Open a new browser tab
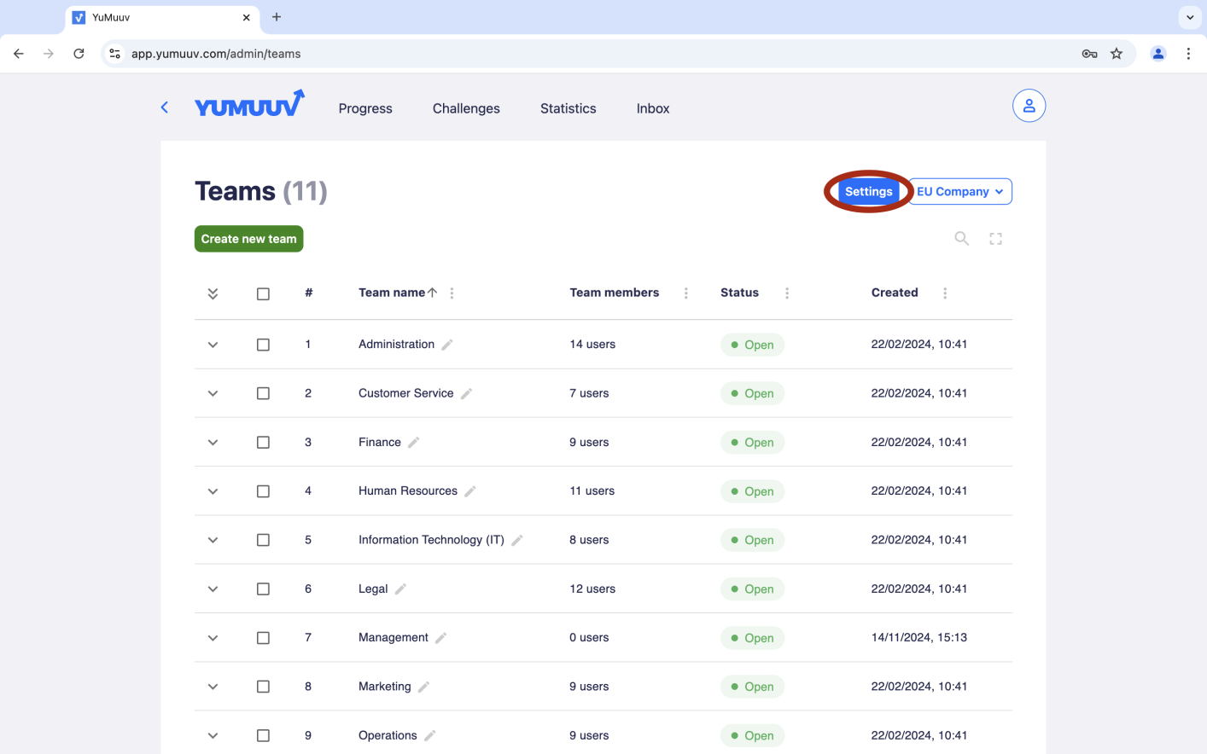 277,17
